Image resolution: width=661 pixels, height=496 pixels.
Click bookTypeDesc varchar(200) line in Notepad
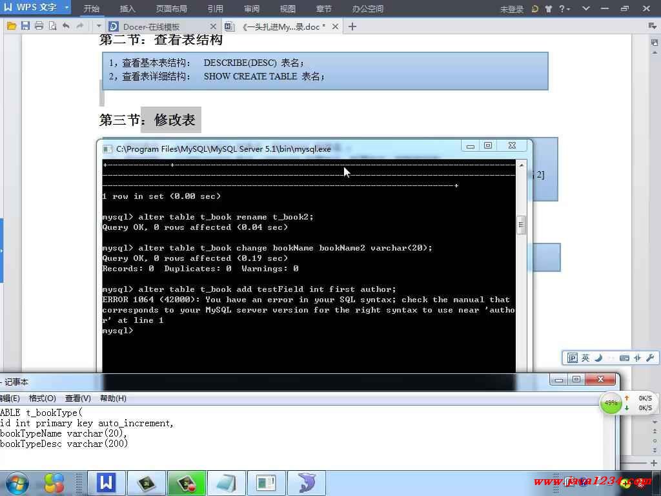(64, 444)
